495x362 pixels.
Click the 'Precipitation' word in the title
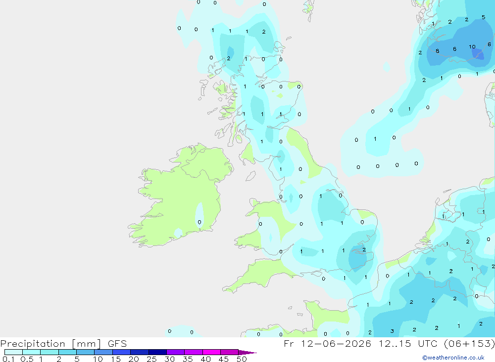coord(33,344)
